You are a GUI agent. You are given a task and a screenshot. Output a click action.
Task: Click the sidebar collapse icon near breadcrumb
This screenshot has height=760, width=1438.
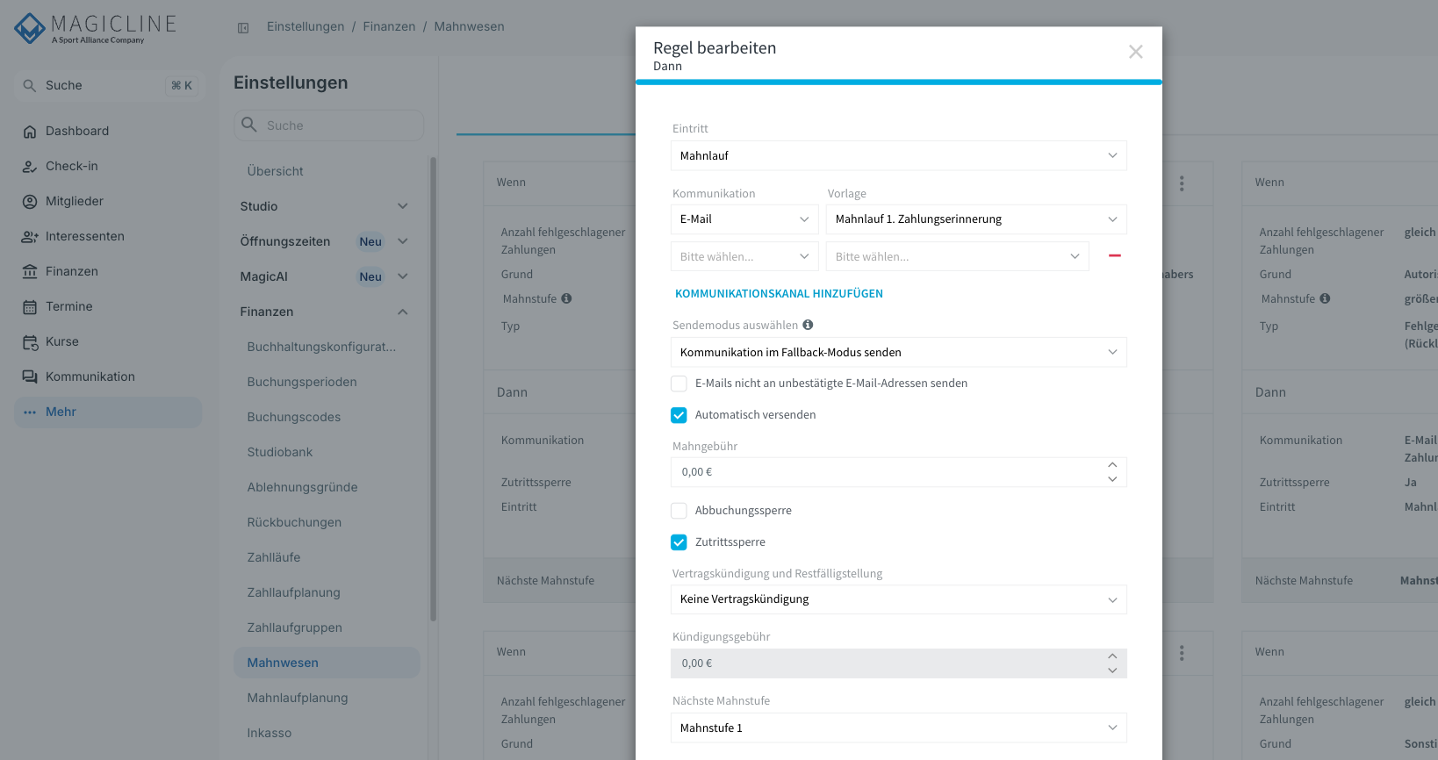pos(243,28)
